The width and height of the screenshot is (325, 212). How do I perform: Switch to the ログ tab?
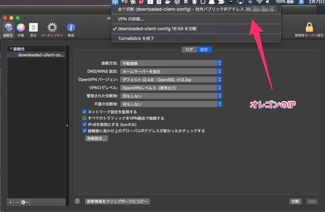pyautogui.click(x=189, y=50)
